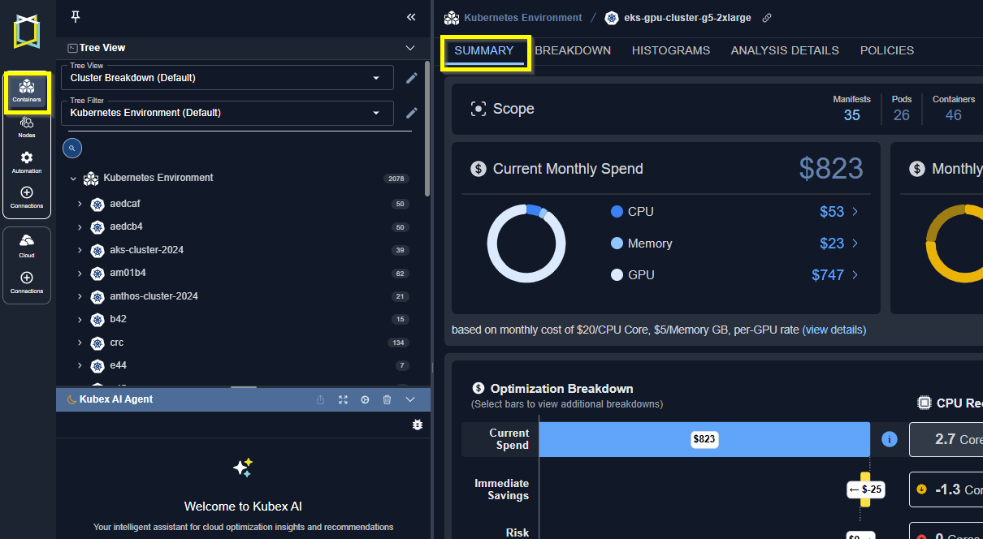Click the bug report icon
This screenshot has height=539, width=983.
(418, 425)
